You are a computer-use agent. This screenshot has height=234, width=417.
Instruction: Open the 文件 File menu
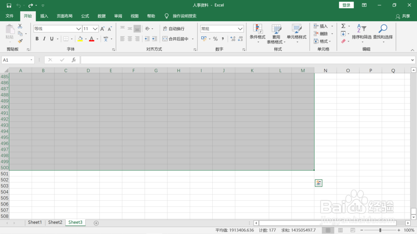pos(10,16)
